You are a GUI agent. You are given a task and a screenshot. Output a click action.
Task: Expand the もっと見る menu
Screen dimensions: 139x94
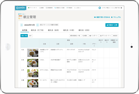(x=77, y=8)
